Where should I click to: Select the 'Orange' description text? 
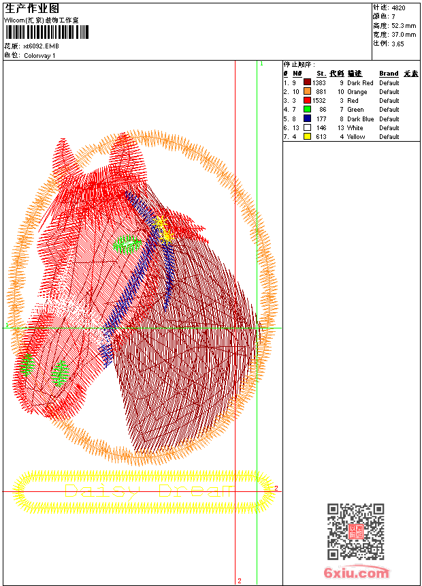click(x=357, y=92)
